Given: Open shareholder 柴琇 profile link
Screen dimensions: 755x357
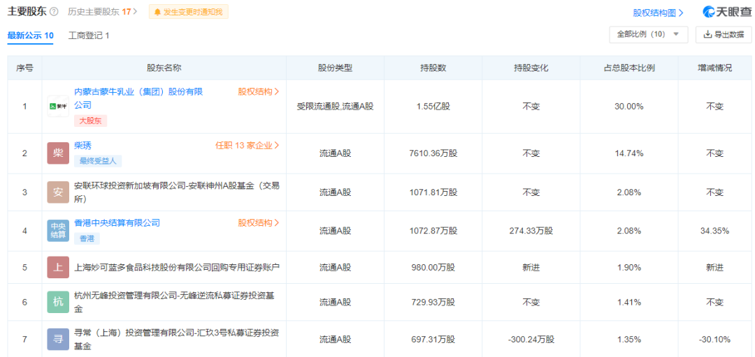Looking at the screenshot, I should tap(82, 146).
